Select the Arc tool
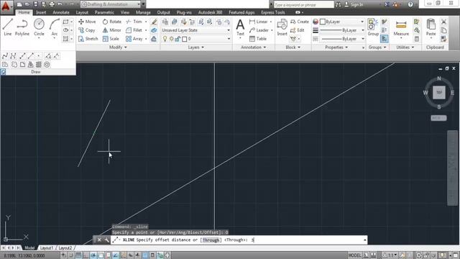 (55, 27)
